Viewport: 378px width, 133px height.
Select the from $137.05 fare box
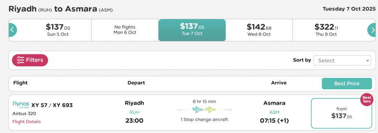point(341,113)
